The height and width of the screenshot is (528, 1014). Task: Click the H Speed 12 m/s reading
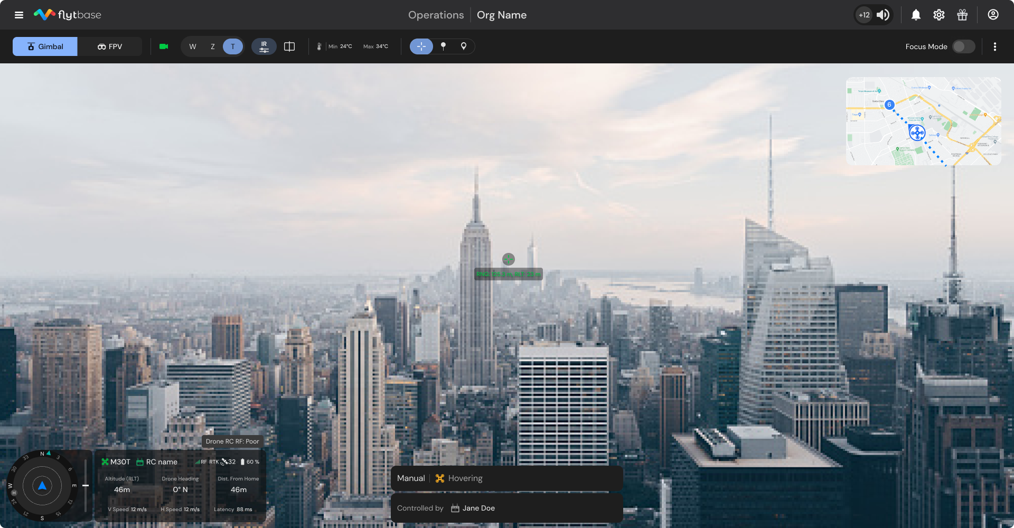coord(180,510)
